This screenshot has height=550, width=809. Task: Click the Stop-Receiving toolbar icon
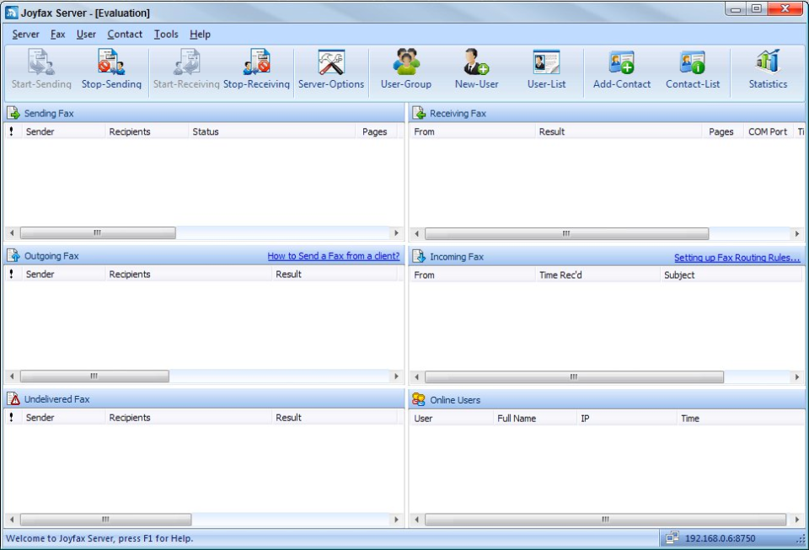[x=257, y=70]
